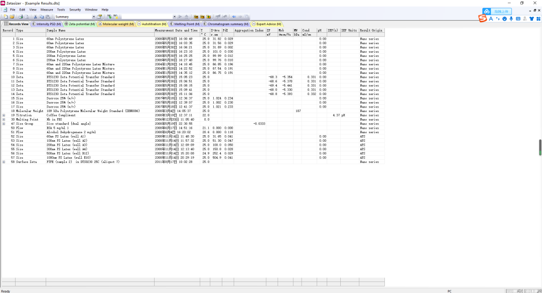
Task: Expand record 19 Titration tree row
Action: (4, 115)
